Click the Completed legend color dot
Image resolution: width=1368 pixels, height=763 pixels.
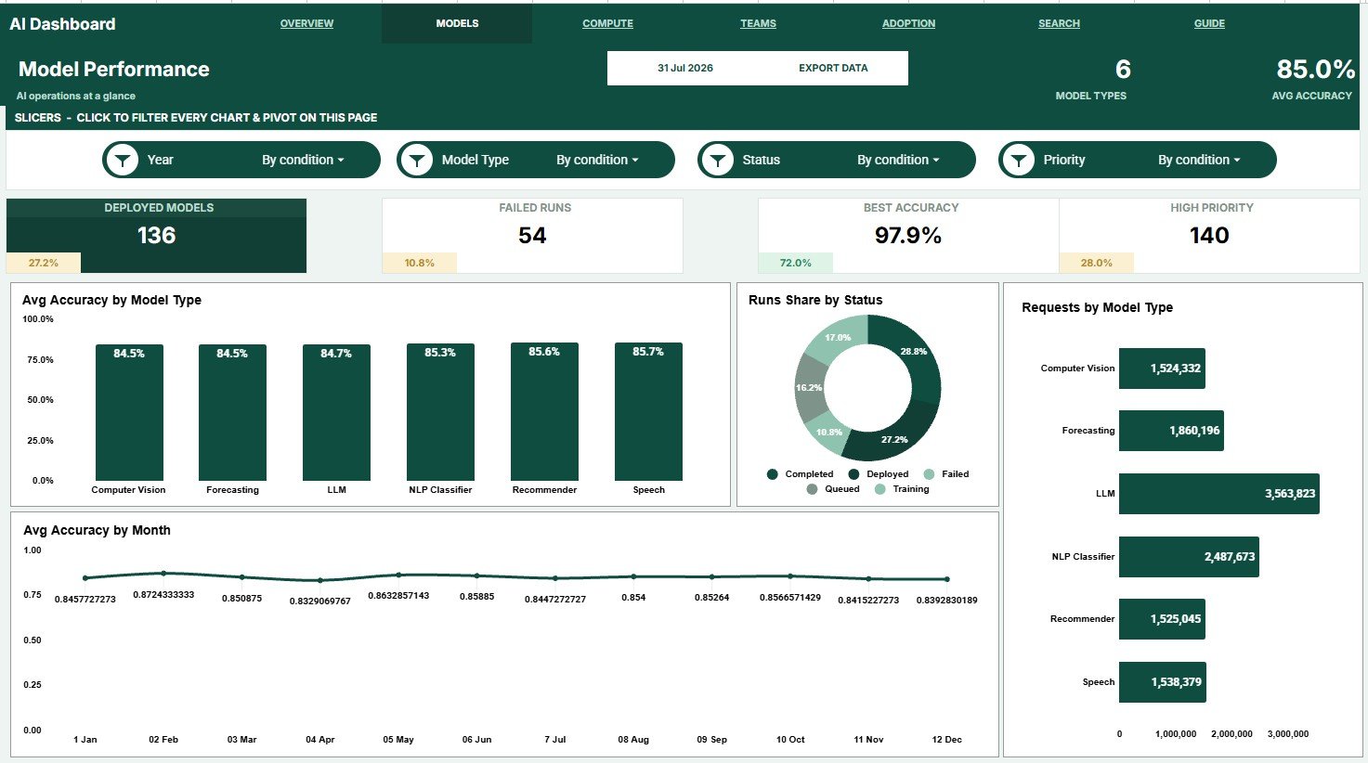click(772, 474)
